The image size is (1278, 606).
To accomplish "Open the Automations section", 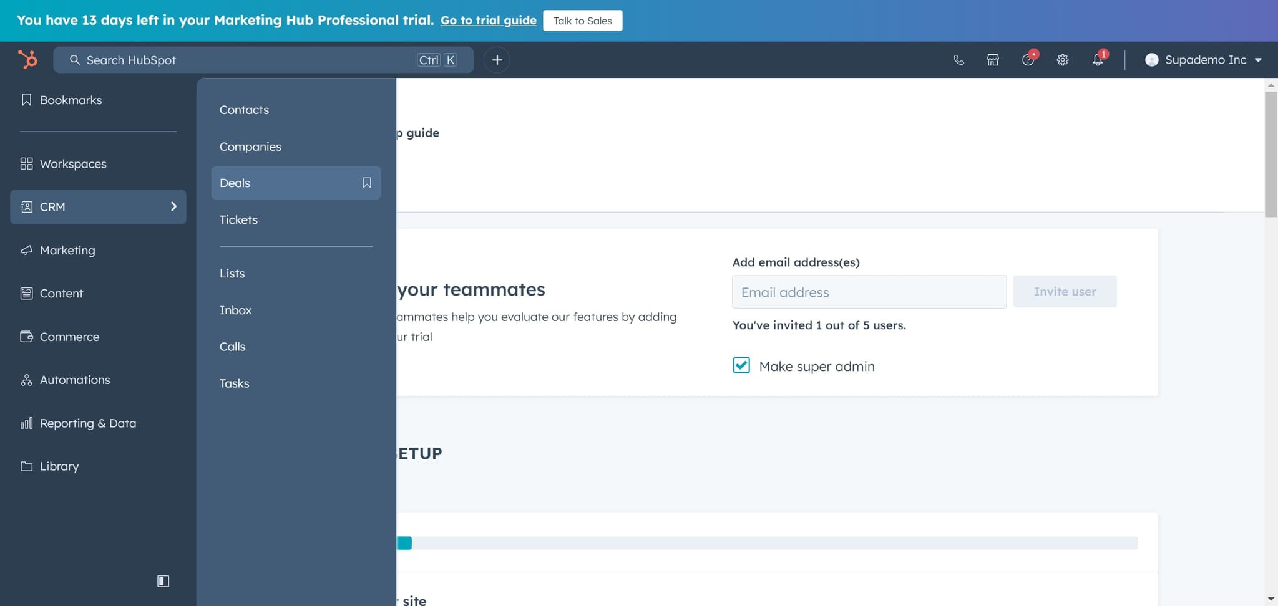I will coord(74,380).
